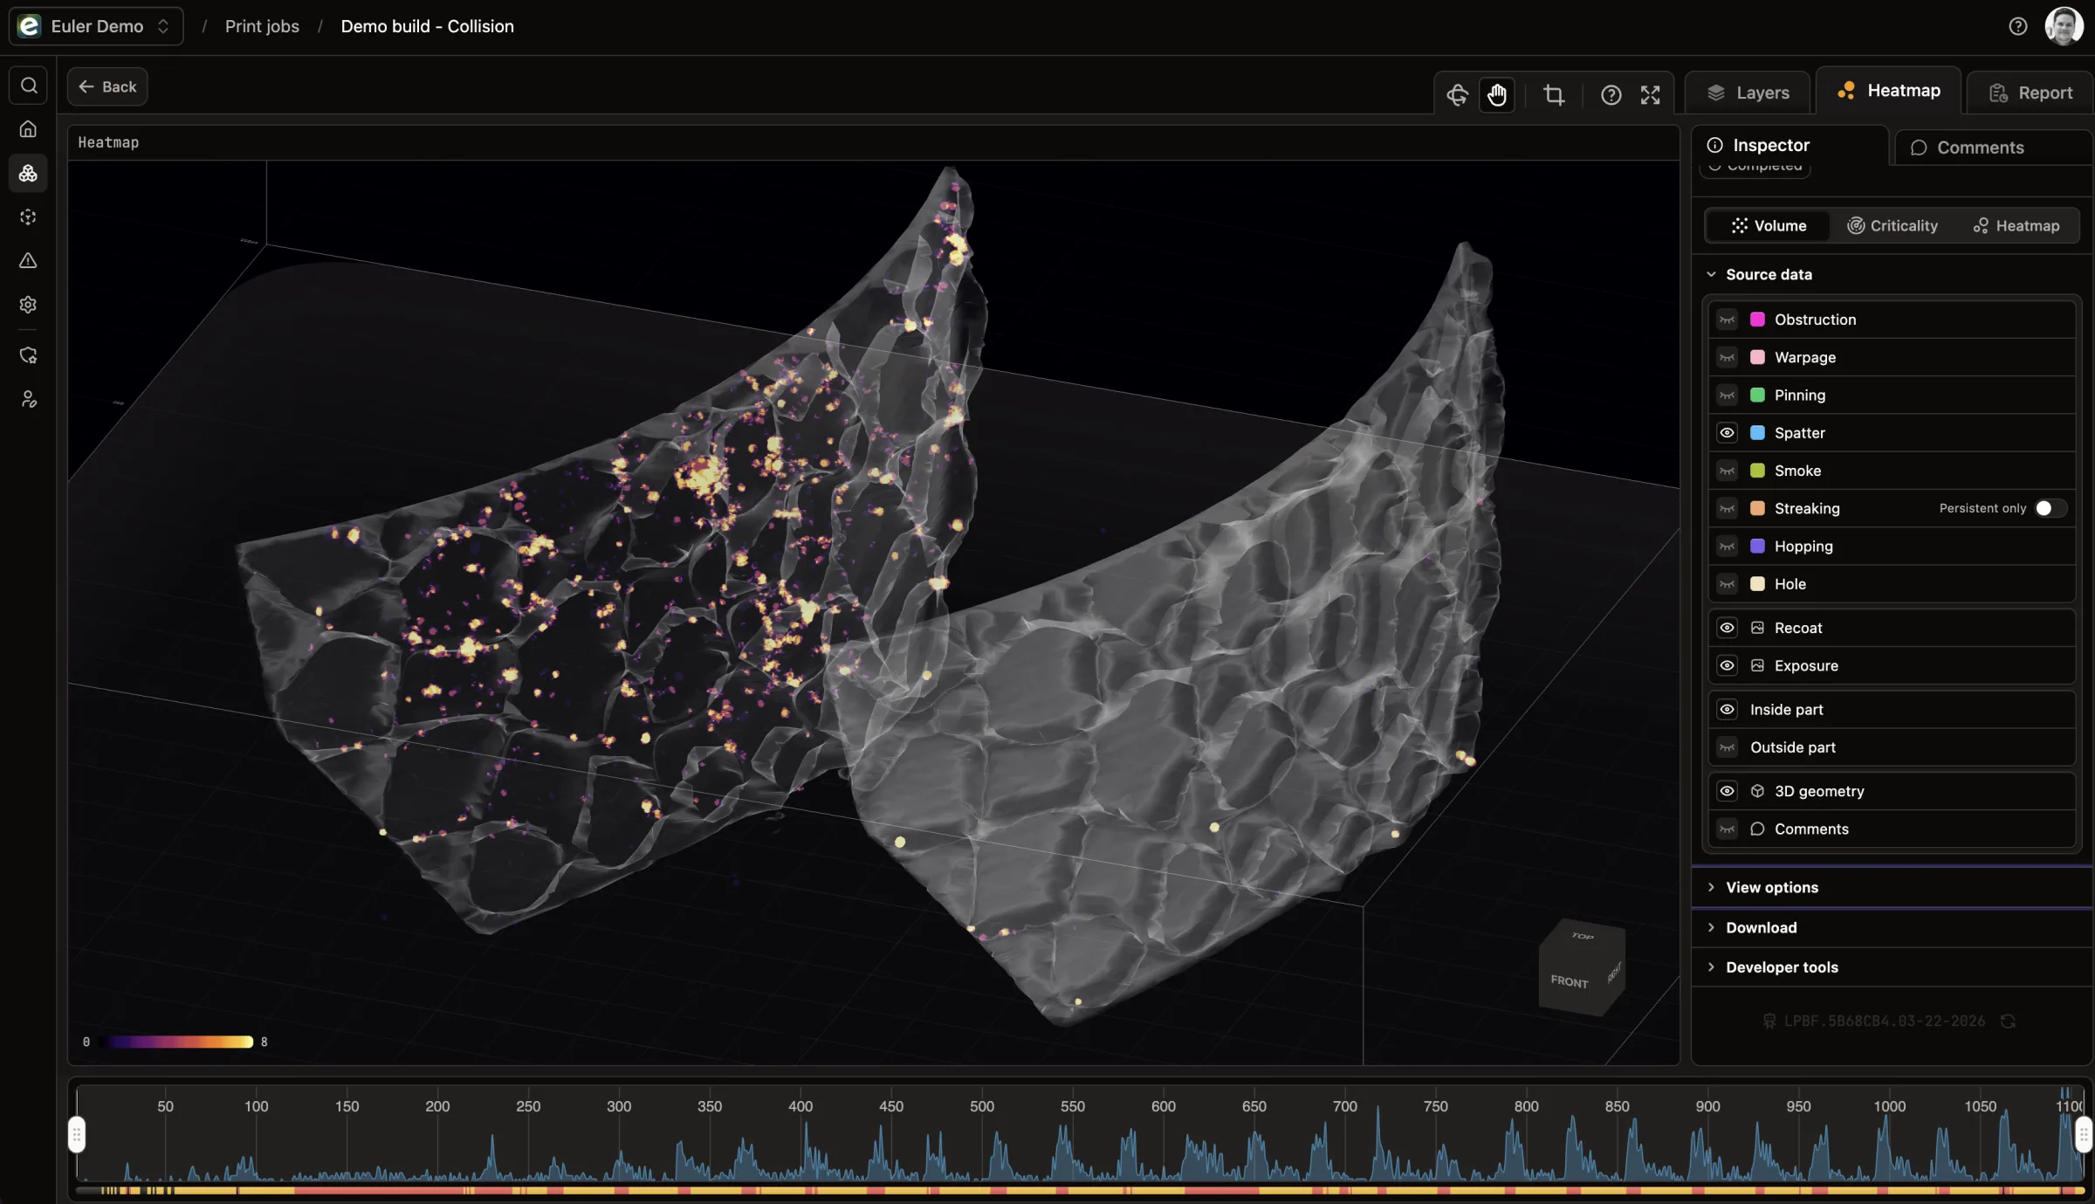Open the shield search sidebar icon
This screenshot has width=2095, height=1204.
pos(28,355)
